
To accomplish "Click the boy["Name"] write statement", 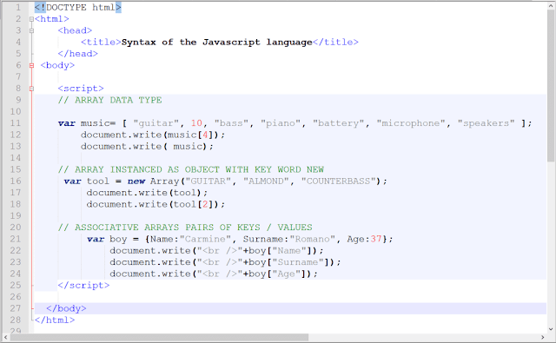I will pyautogui.click(x=216, y=250).
